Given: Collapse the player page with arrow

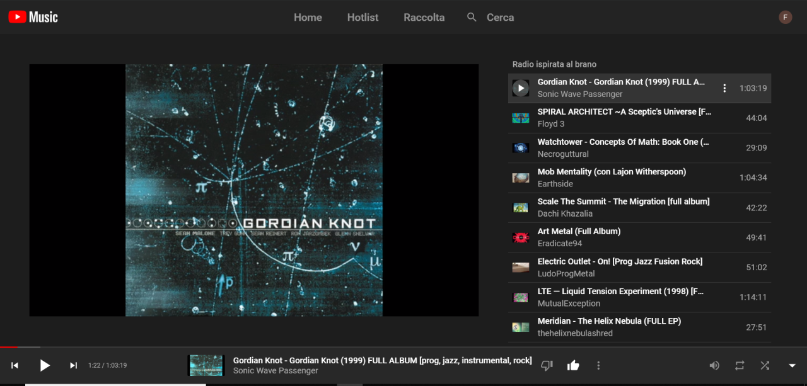Looking at the screenshot, I should click(792, 365).
